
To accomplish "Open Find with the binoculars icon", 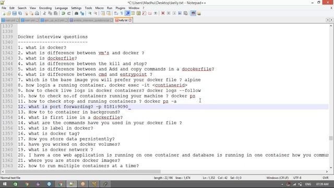I will pos(76,14).
